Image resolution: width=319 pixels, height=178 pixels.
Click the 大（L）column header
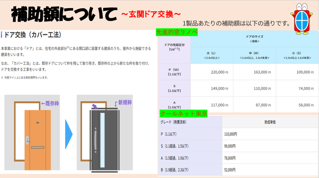tap(212, 56)
